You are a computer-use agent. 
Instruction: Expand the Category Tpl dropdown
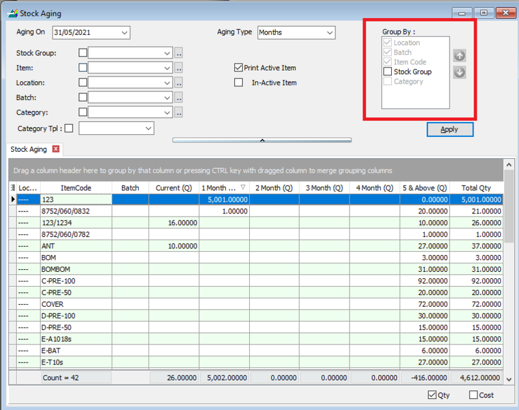pyautogui.click(x=148, y=128)
